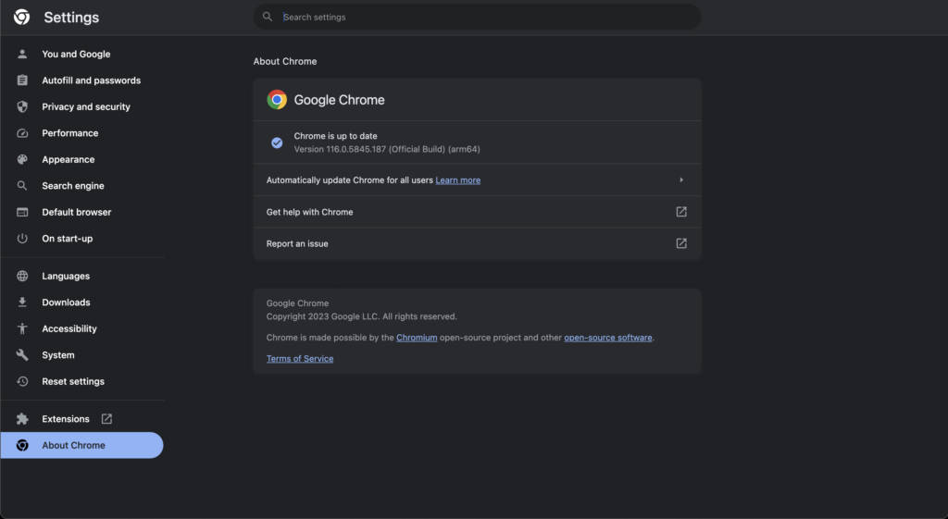Click the globe icon for Languages
This screenshot has height=519, width=948.
[x=22, y=276]
